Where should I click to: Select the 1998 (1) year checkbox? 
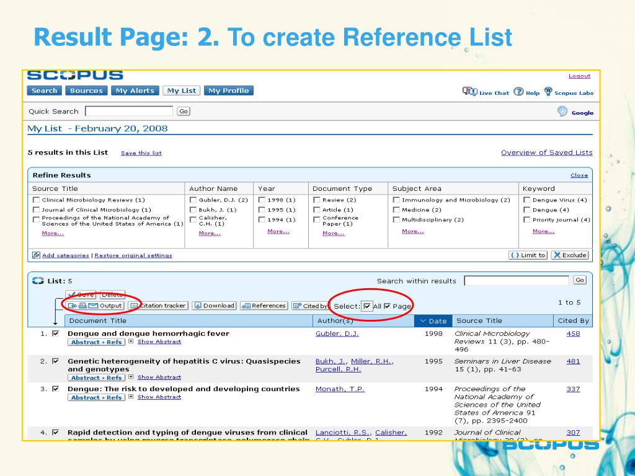262,200
